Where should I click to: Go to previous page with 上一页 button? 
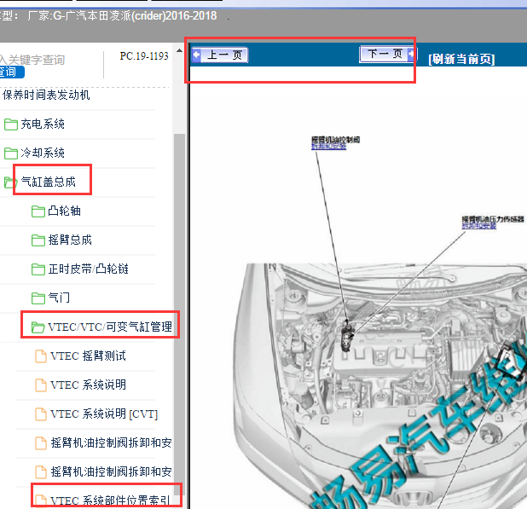pyautogui.click(x=220, y=55)
